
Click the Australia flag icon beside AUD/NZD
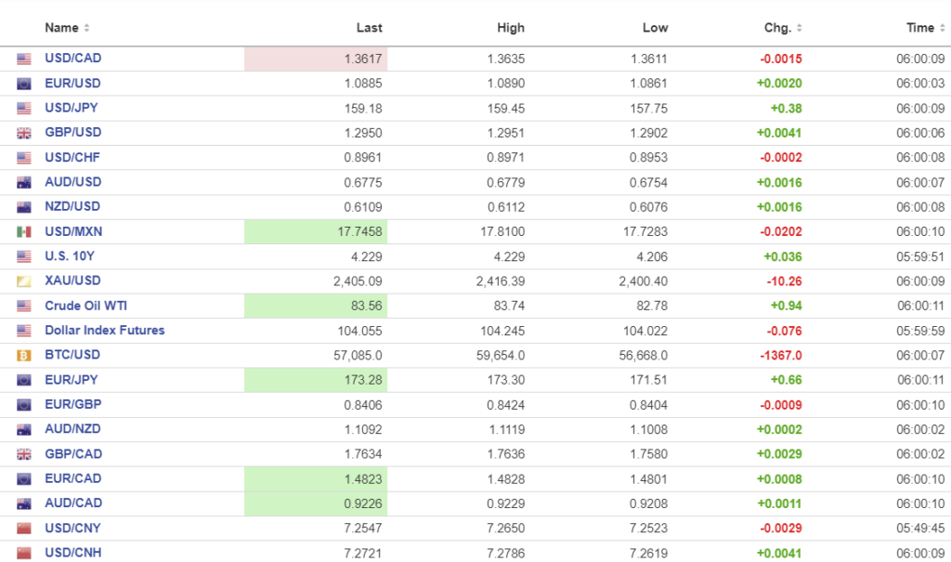point(24,429)
